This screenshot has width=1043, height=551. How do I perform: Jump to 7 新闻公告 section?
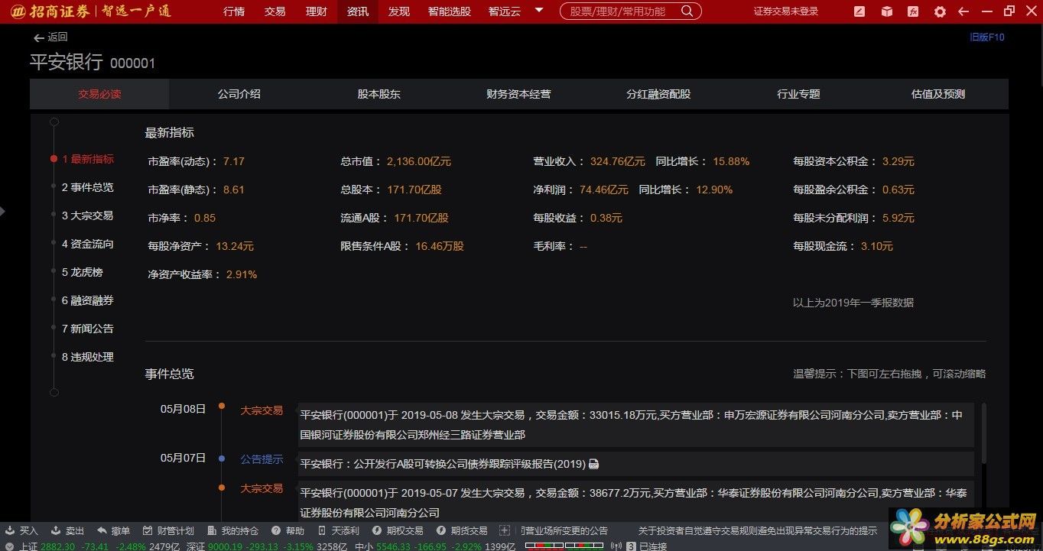click(x=88, y=329)
